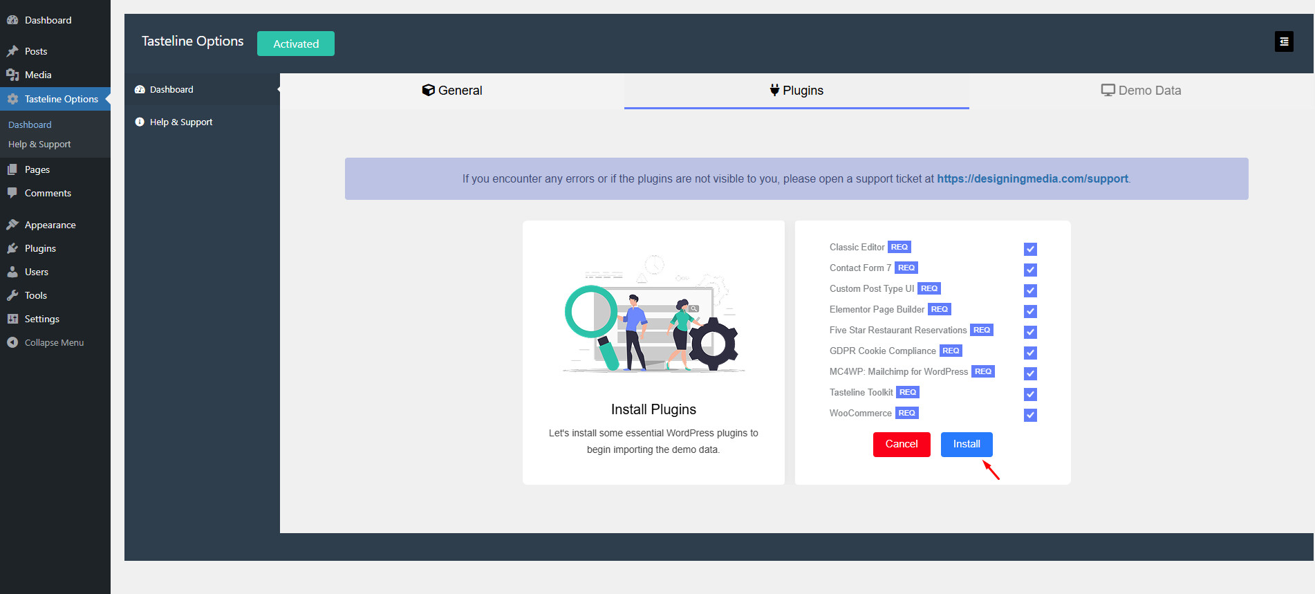Screen dimensions: 1315x594
Task: Uncheck the Classic Editor plugin checkbox
Action: click(x=1030, y=249)
